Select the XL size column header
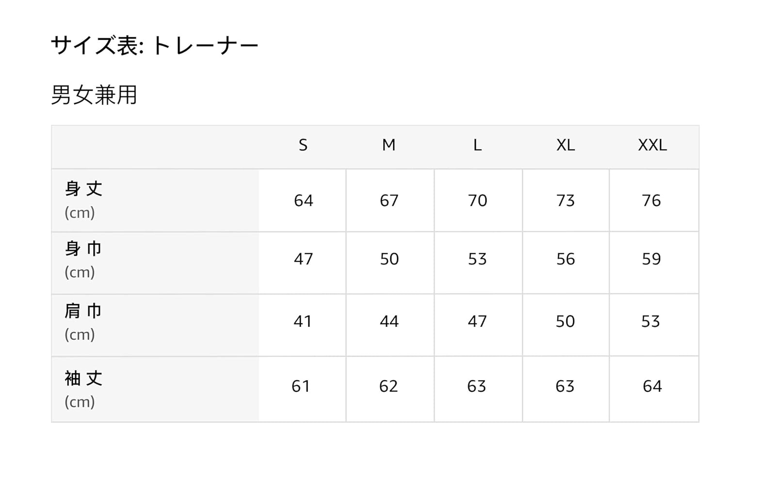760x485 pixels. point(566,145)
